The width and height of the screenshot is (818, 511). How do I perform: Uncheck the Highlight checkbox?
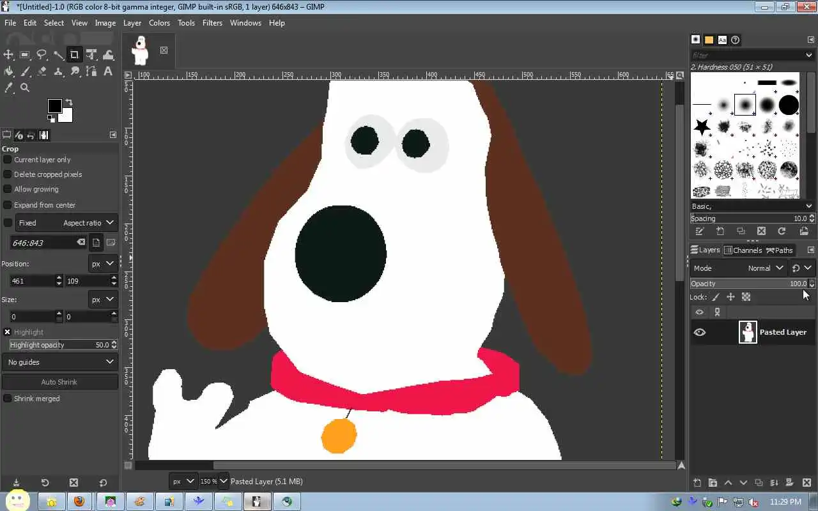[x=8, y=332]
